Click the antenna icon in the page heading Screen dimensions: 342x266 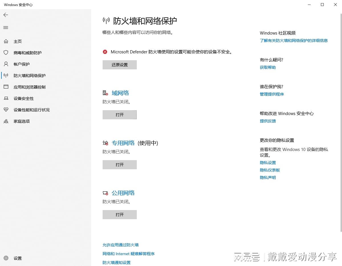(106, 21)
